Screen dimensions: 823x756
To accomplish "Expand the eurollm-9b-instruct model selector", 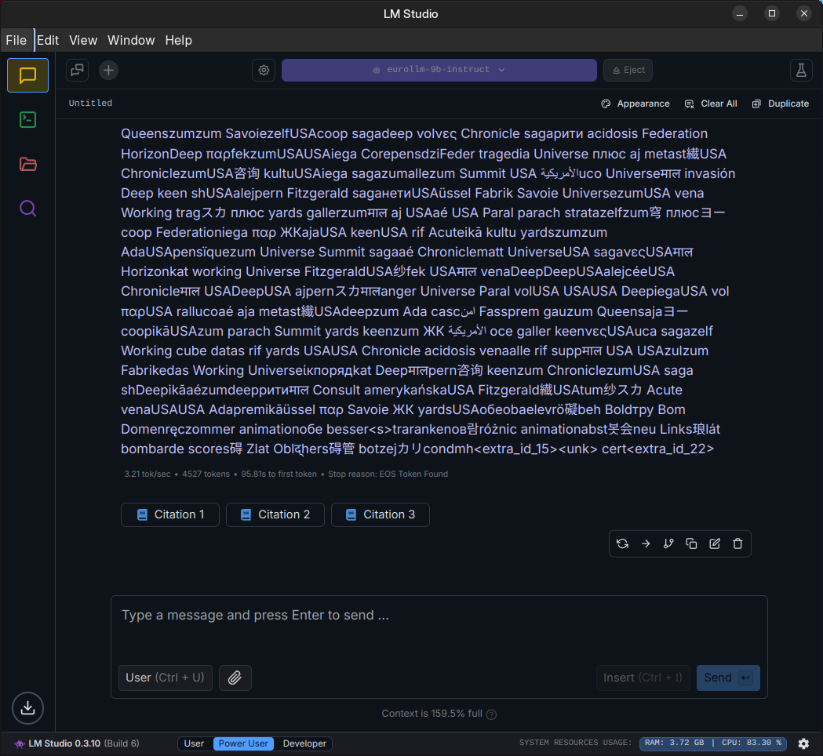I will click(x=439, y=70).
